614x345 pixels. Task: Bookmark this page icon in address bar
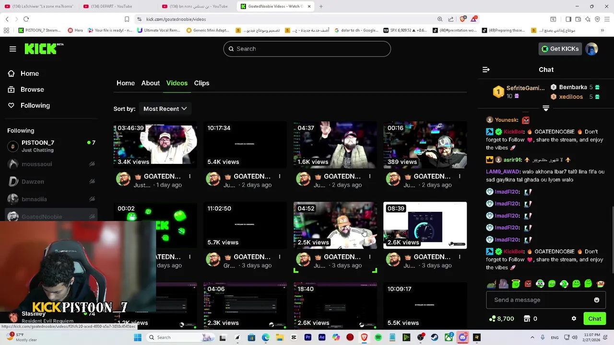click(x=127, y=19)
